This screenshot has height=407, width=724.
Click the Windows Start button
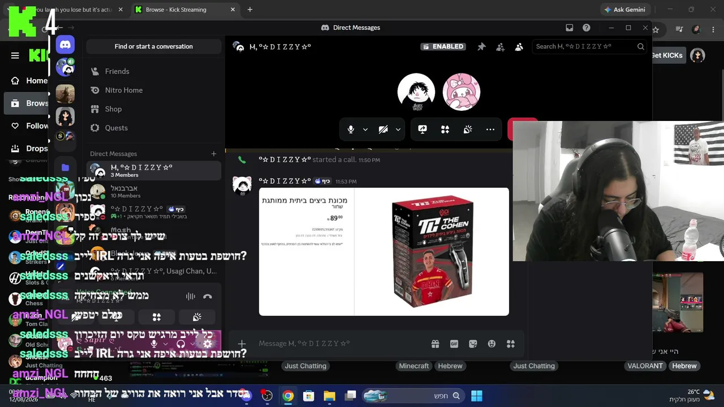[x=477, y=396]
